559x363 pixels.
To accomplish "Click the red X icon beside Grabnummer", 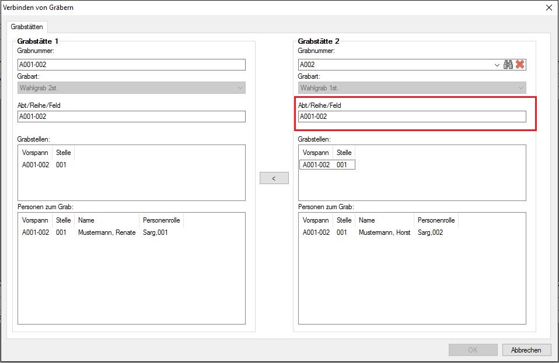I will click(x=520, y=65).
